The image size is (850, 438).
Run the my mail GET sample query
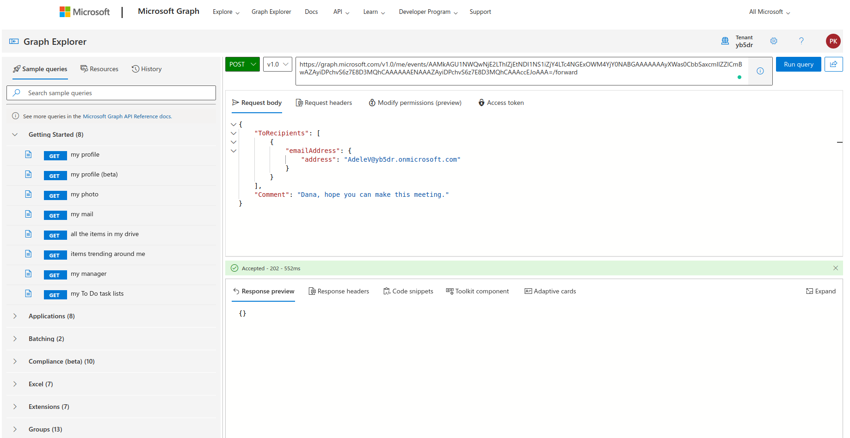pyautogui.click(x=111, y=214)
